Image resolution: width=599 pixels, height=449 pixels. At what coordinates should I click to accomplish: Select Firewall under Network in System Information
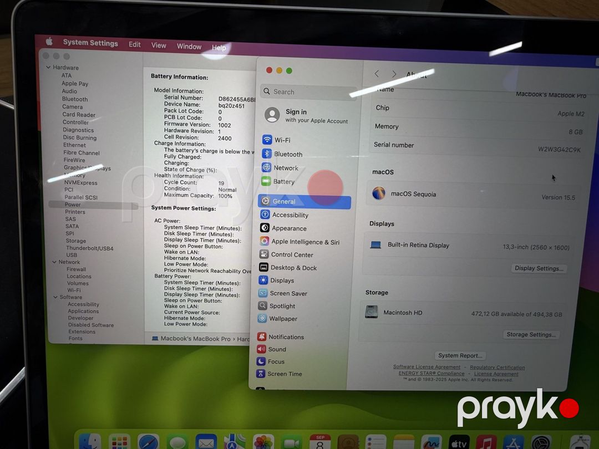(76, 269)
